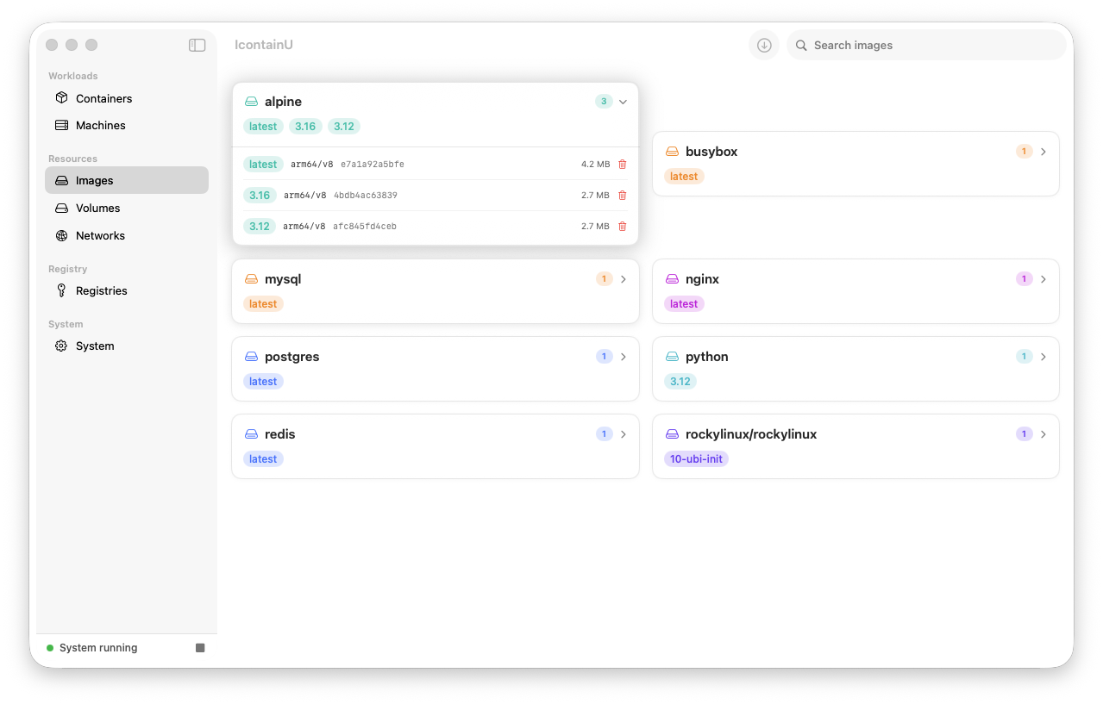Click the 3.16 tag in alpine header
Screen dimensions: 1103x704
305,127
